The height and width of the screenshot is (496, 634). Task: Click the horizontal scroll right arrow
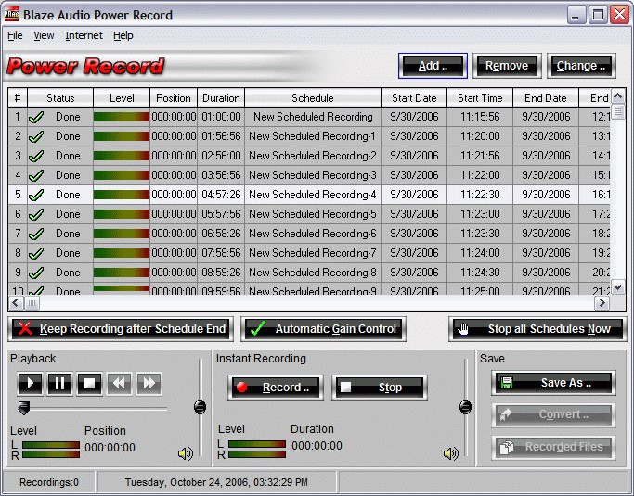602,302
